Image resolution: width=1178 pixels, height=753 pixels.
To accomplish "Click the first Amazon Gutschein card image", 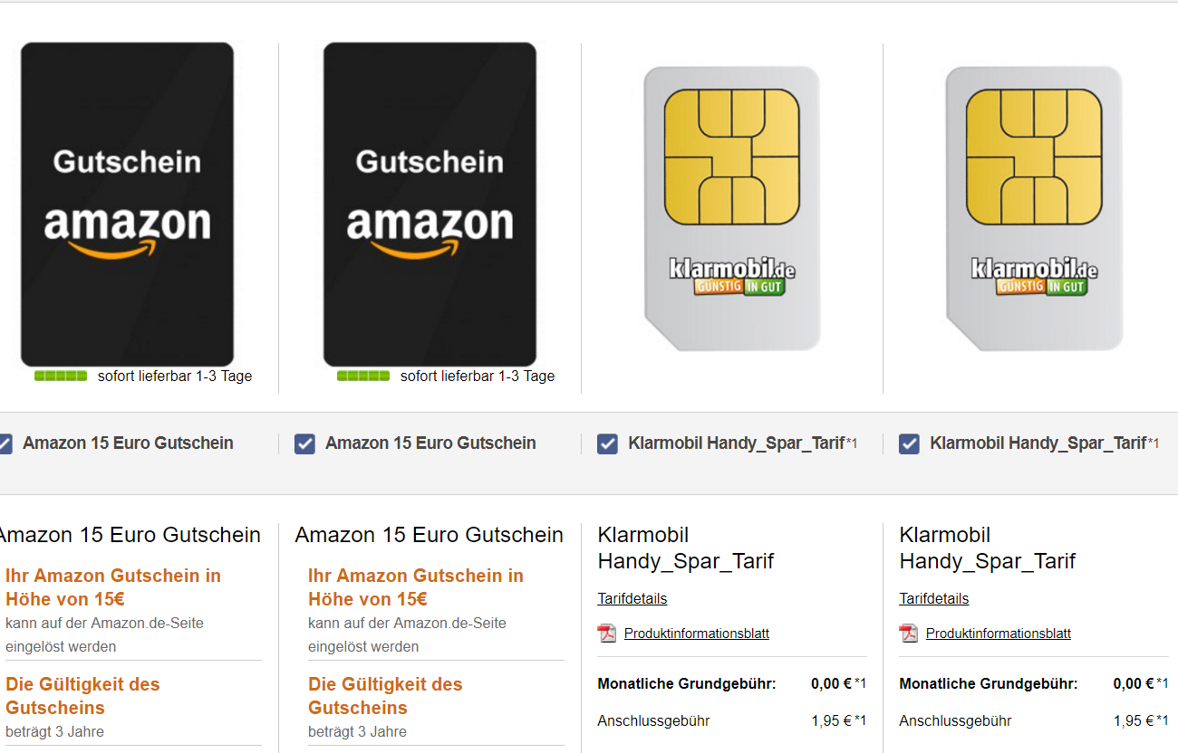I will (x=127, y=205).
